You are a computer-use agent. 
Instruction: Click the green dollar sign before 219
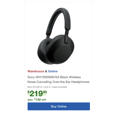tap(29, 92)
